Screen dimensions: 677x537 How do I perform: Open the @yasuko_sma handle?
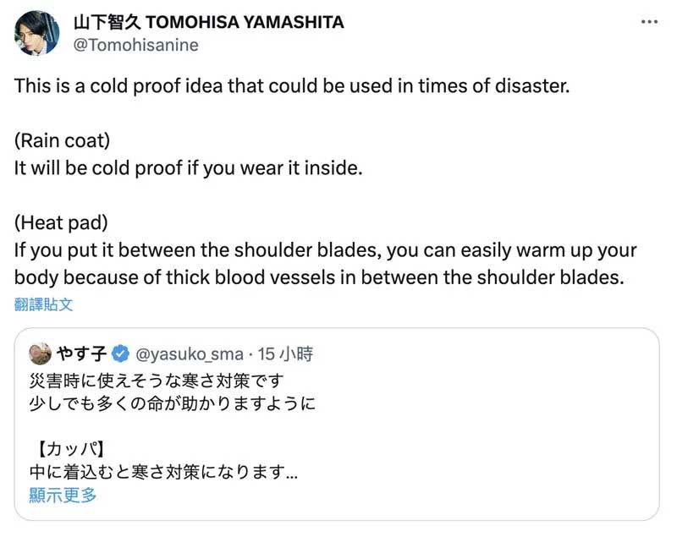pyautogui.click(x=190, y=353)
